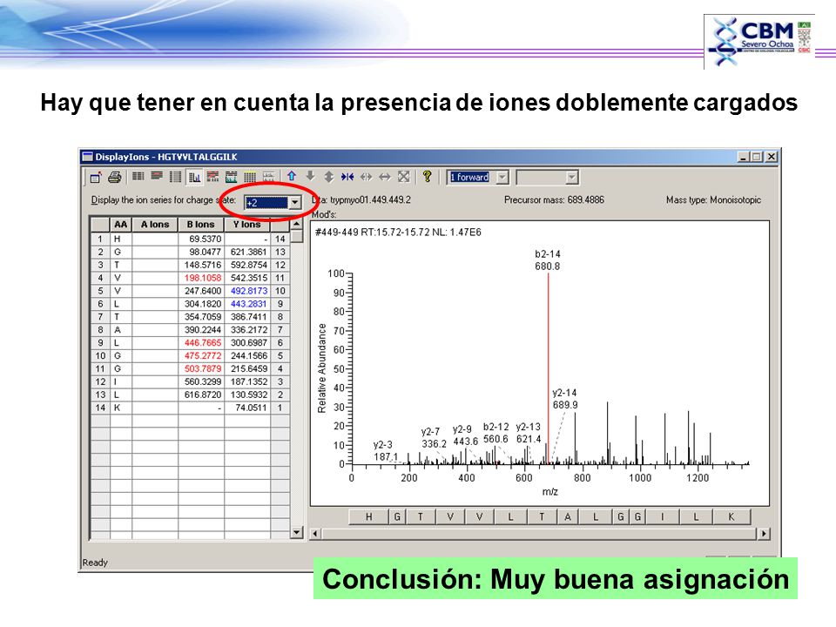The image size is (836, 627).
Task: Click the G residue button next to H
Action: pos(397,516)
